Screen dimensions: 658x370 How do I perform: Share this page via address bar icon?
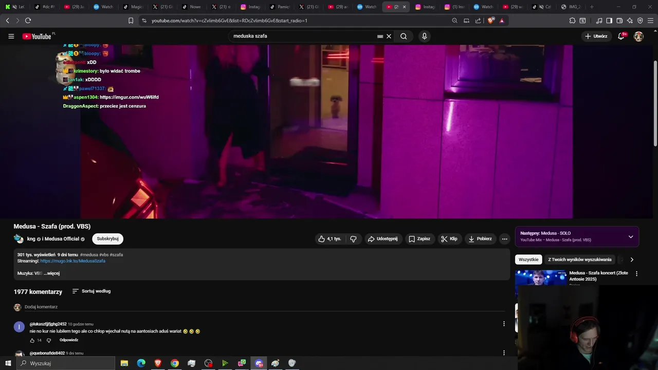(478, 21)
